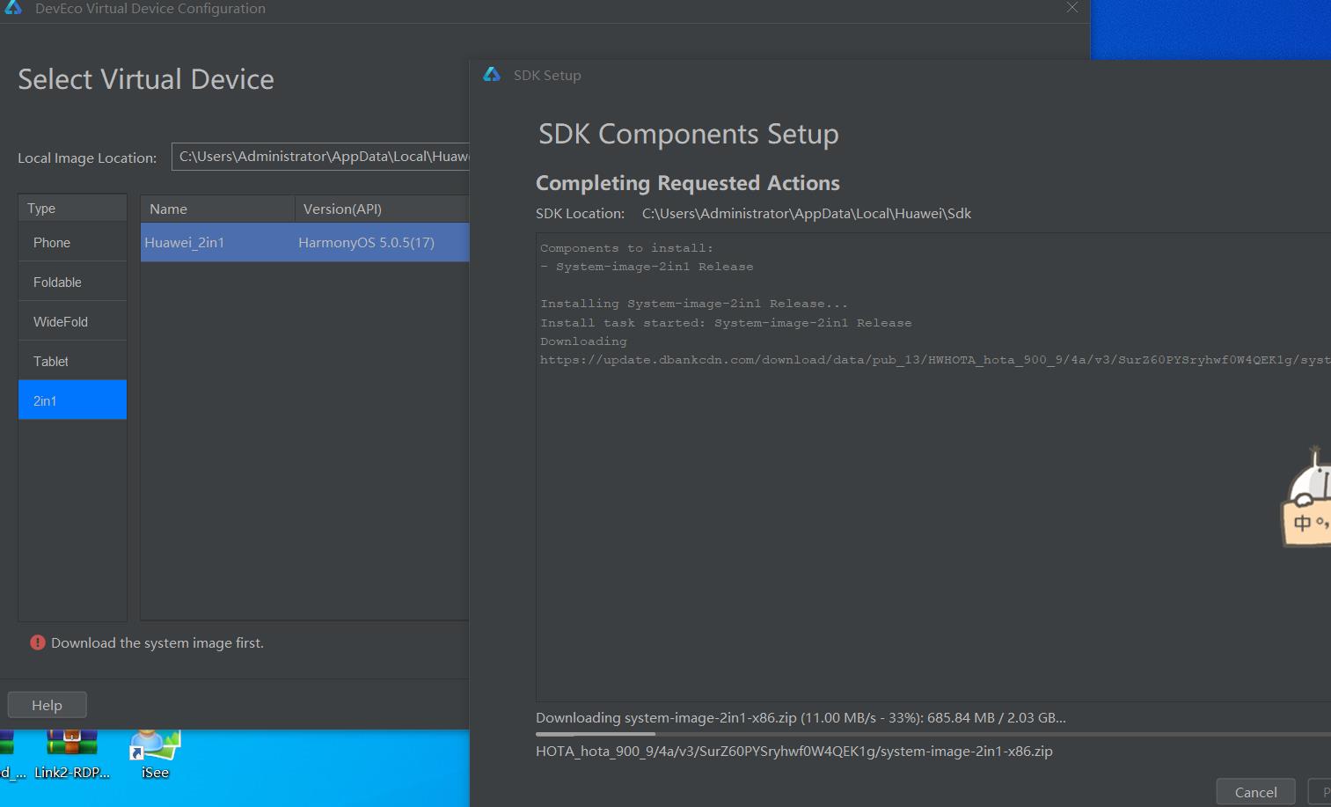Click 'Install task started' log line
This screenshot has height=807, width=1331.
pyautogui.click(x=726, y=323)
